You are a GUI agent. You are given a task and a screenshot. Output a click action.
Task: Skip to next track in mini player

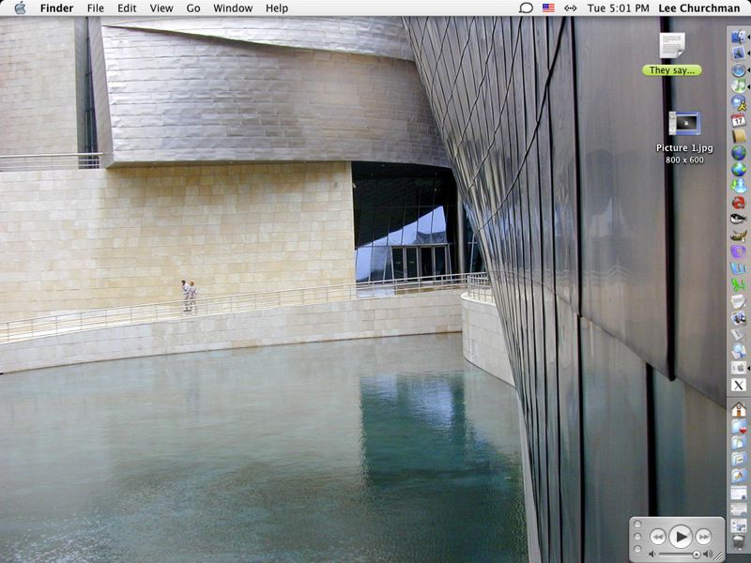[703, 537]
